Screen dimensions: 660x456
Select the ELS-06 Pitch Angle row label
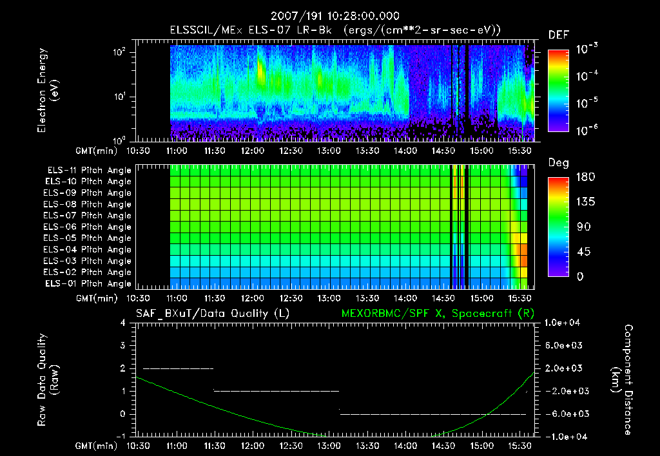88,227
